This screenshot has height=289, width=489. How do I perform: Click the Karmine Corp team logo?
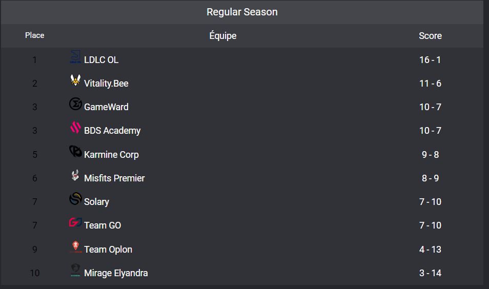point(75,152)
